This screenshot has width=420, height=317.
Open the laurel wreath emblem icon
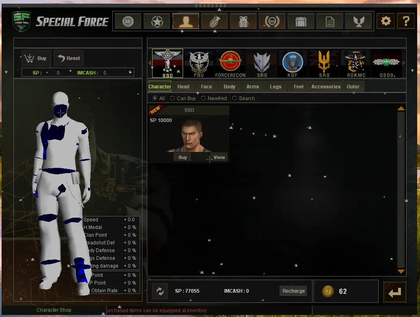272,21
